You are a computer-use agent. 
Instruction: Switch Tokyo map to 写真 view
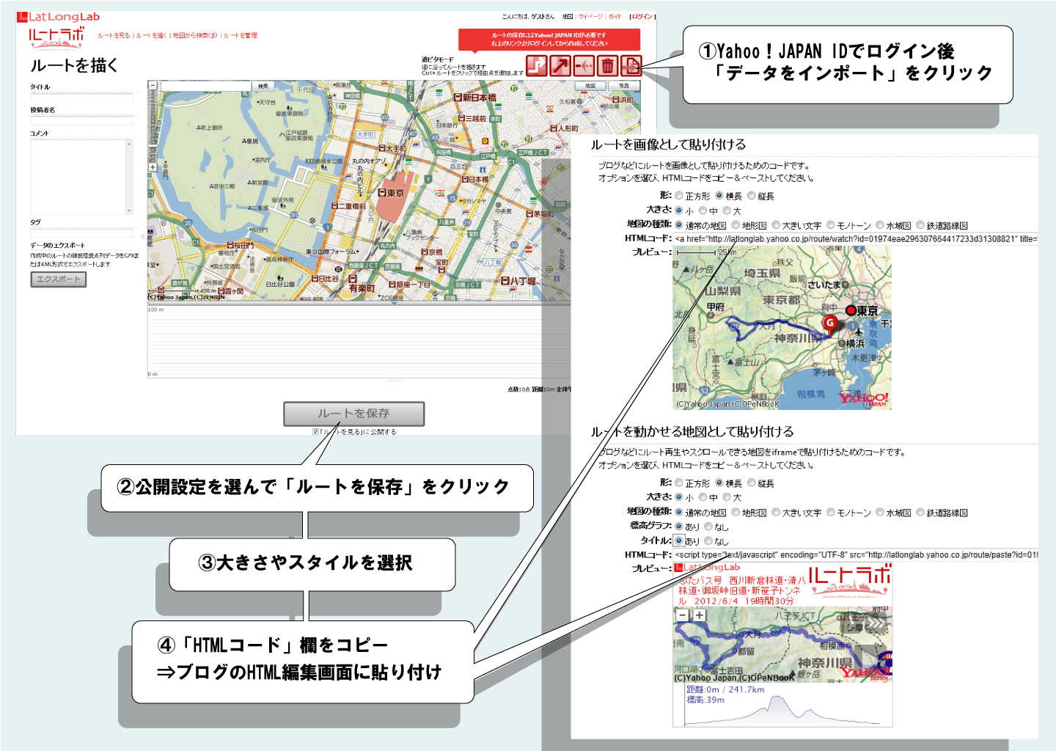(624, 86)
